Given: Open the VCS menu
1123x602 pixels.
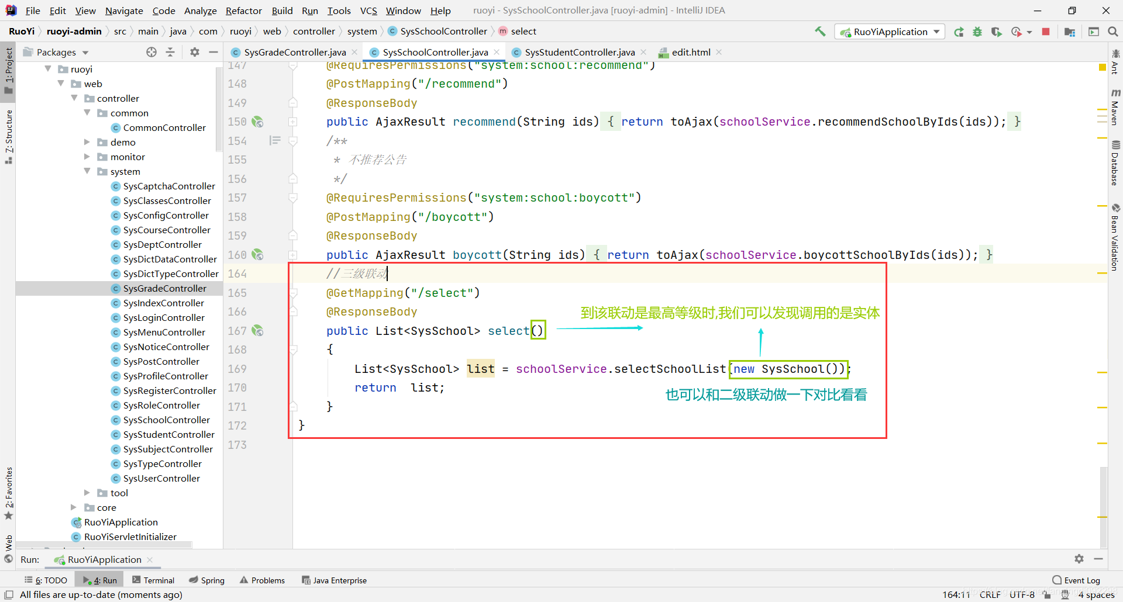Looking at the screenshot, I should 368,11.
